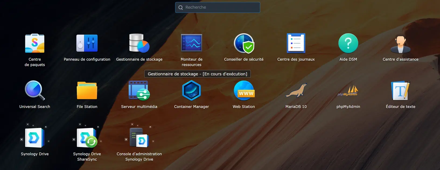Open Gestionnaire de stockage icon
This screenshot has height=170, width=440.
coord(139,43)
